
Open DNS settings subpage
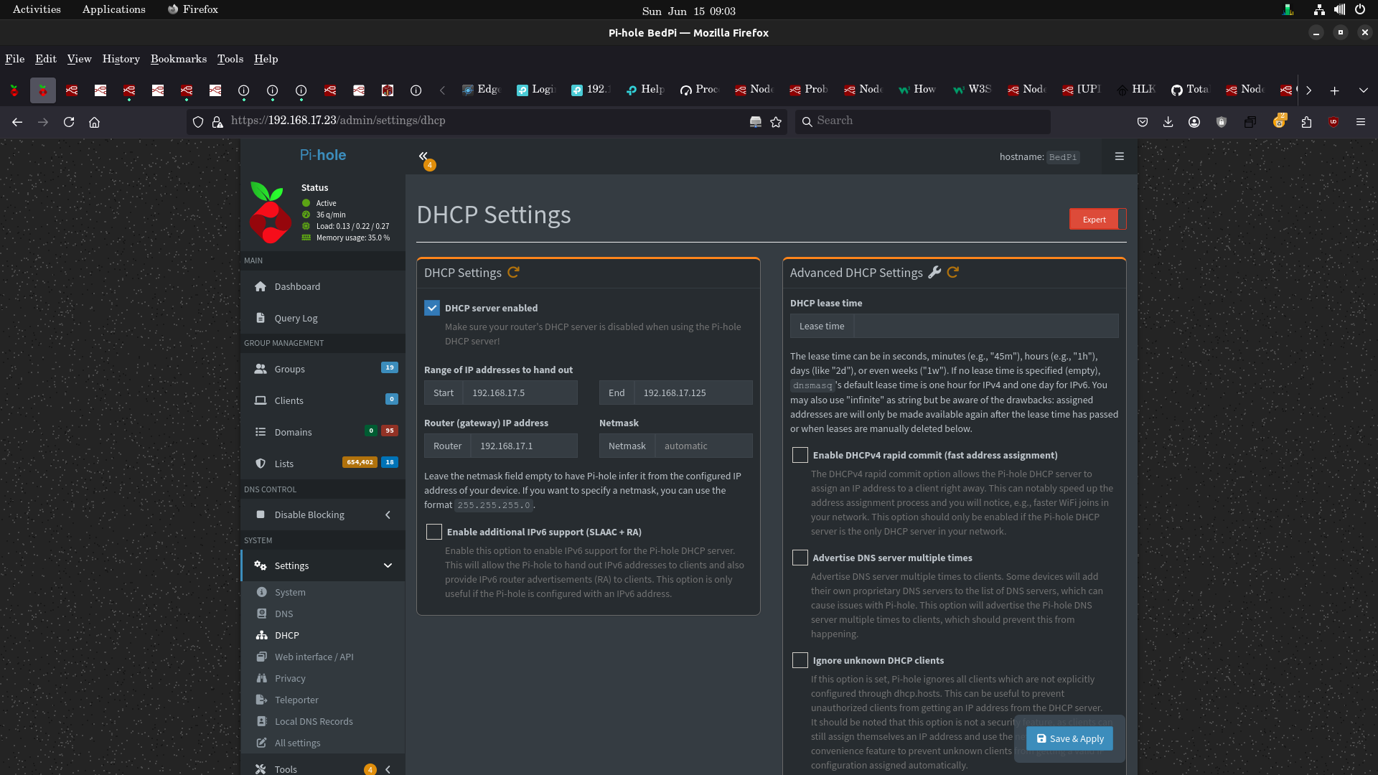coord(323,614)
